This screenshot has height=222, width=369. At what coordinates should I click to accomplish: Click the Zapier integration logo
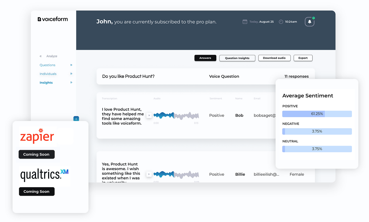point(37,136)
